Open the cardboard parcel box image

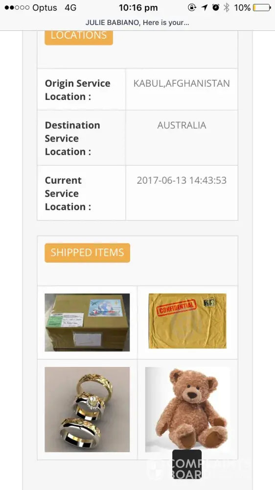[87, 322]
